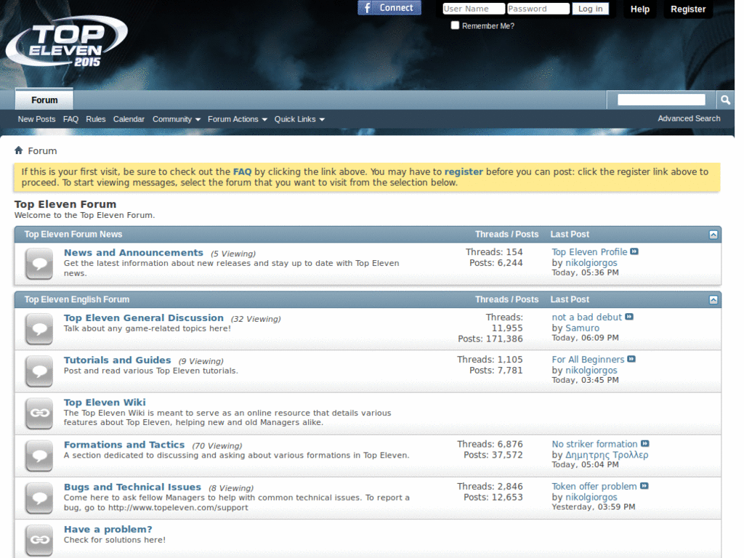Click Top Eleven Wiki link icon
The image size is (744, 558).
pos(39,413)
